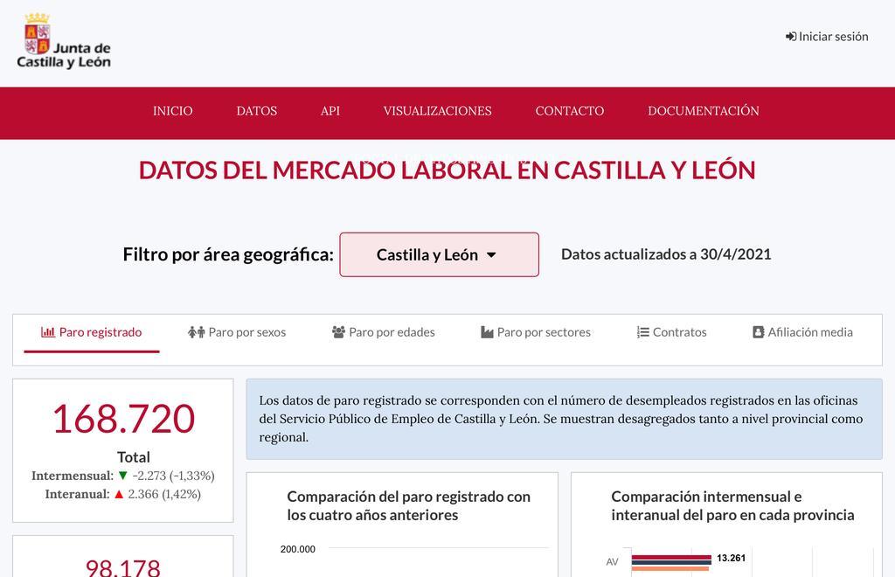Open the DATOS menu item
The image size is (895, 577).
tap(257, 111)
